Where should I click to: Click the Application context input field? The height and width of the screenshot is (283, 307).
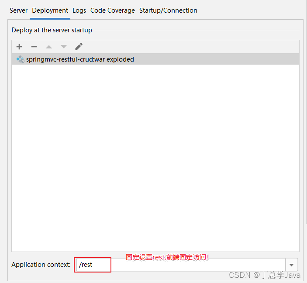coord(180,265)
